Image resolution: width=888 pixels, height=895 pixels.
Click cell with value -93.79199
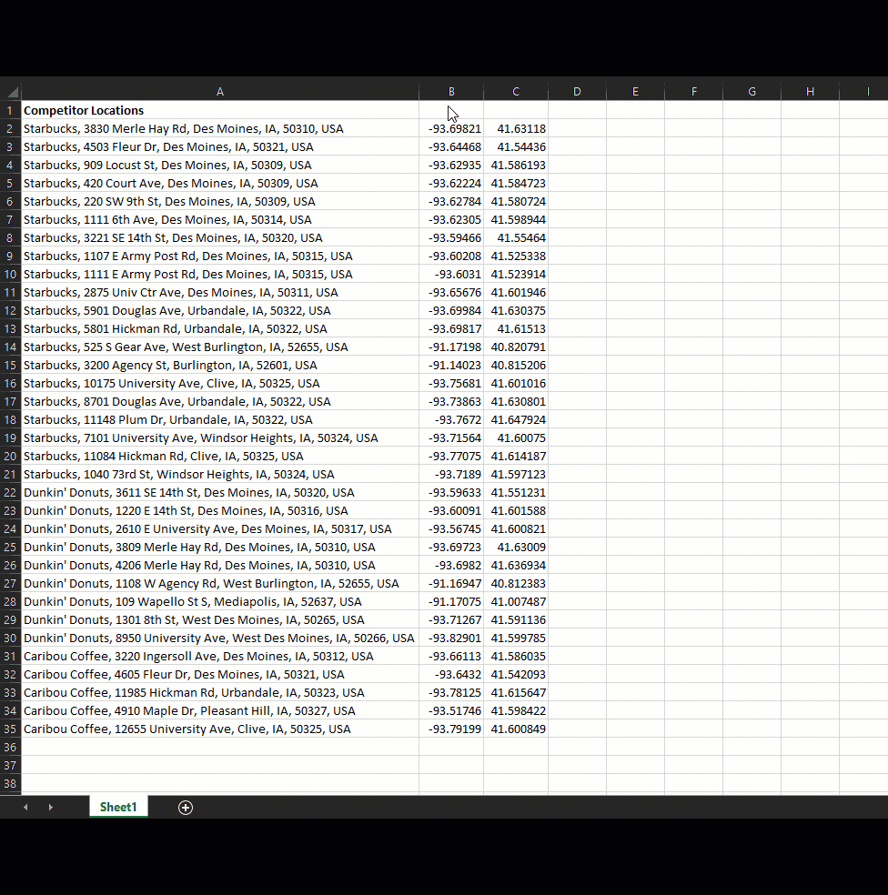(451, 729)
